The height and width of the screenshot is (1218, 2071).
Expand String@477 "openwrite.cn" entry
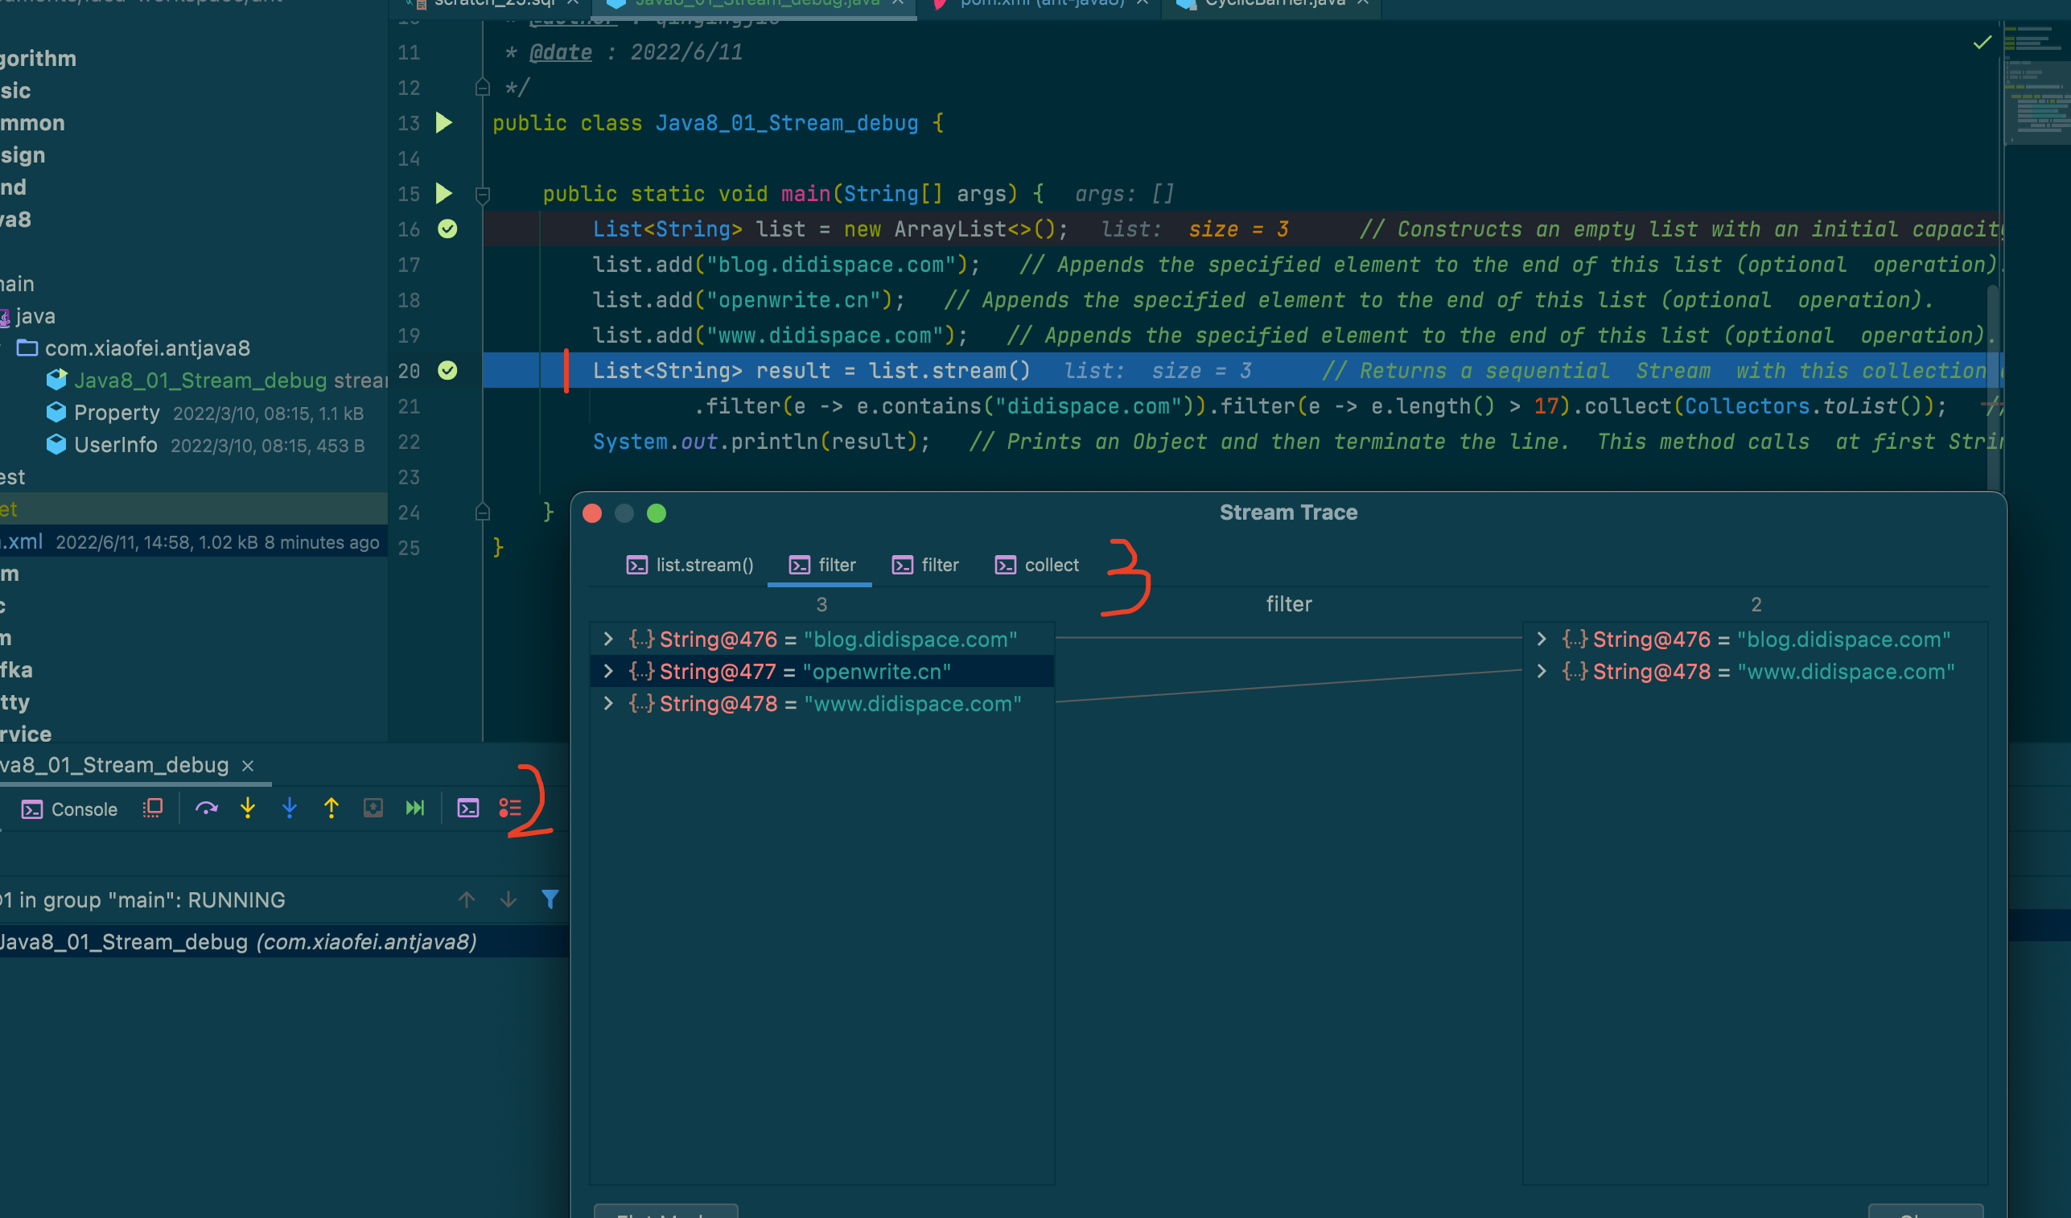coord(608,672)
